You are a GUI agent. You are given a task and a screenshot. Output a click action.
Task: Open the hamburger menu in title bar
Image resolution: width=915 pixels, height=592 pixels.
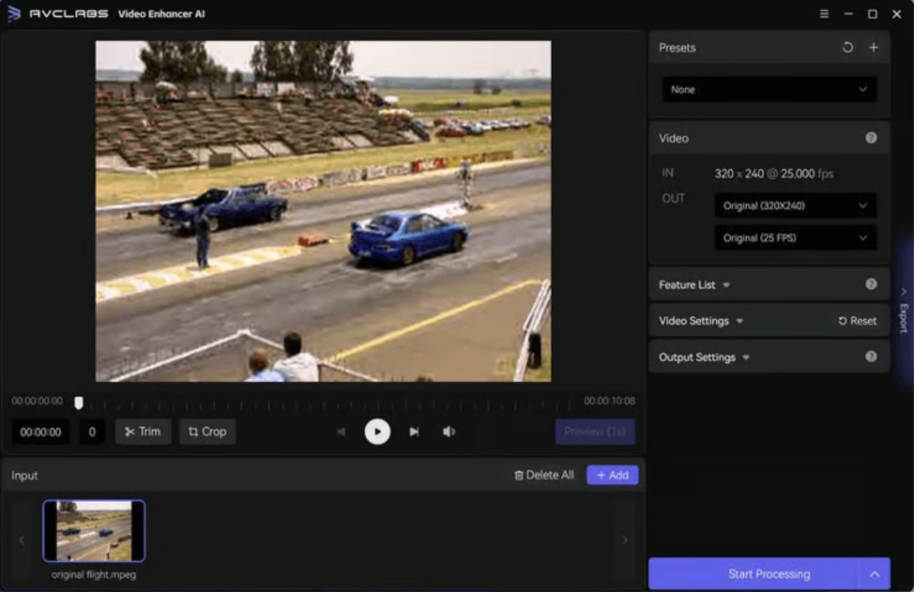click(823, 14)
